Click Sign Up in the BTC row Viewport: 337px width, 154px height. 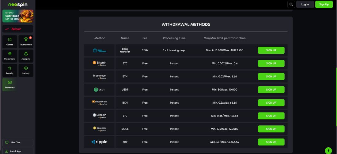click(271, 63)
